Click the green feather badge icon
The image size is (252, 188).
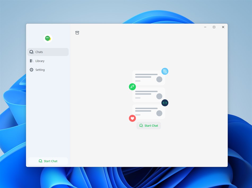click(132, 87)
